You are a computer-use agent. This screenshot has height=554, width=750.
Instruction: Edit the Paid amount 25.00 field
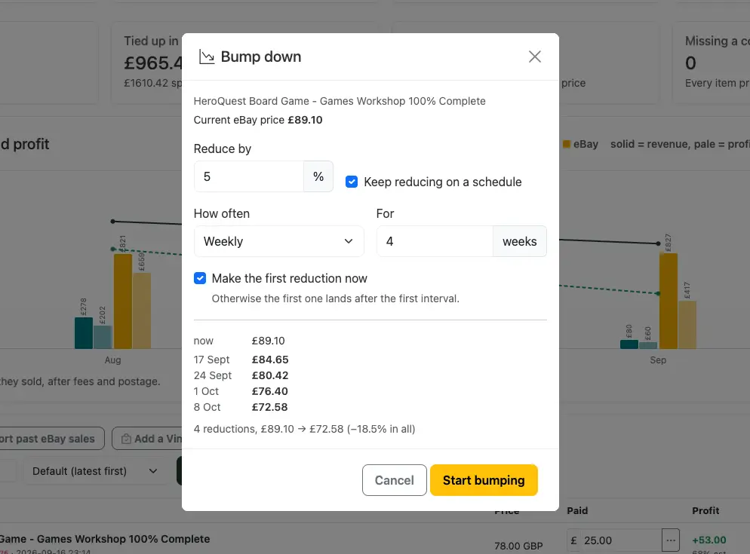point(620,540)
